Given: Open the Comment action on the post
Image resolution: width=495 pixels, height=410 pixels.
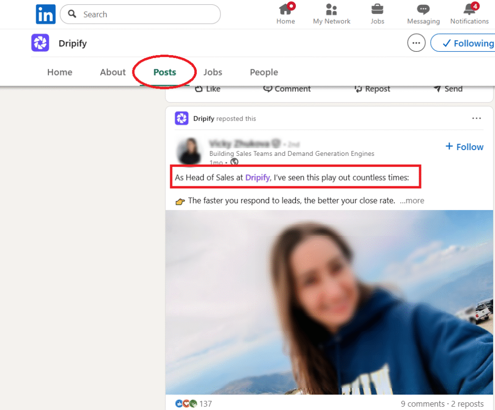Looking at the screenshot, I should (287, 89).
